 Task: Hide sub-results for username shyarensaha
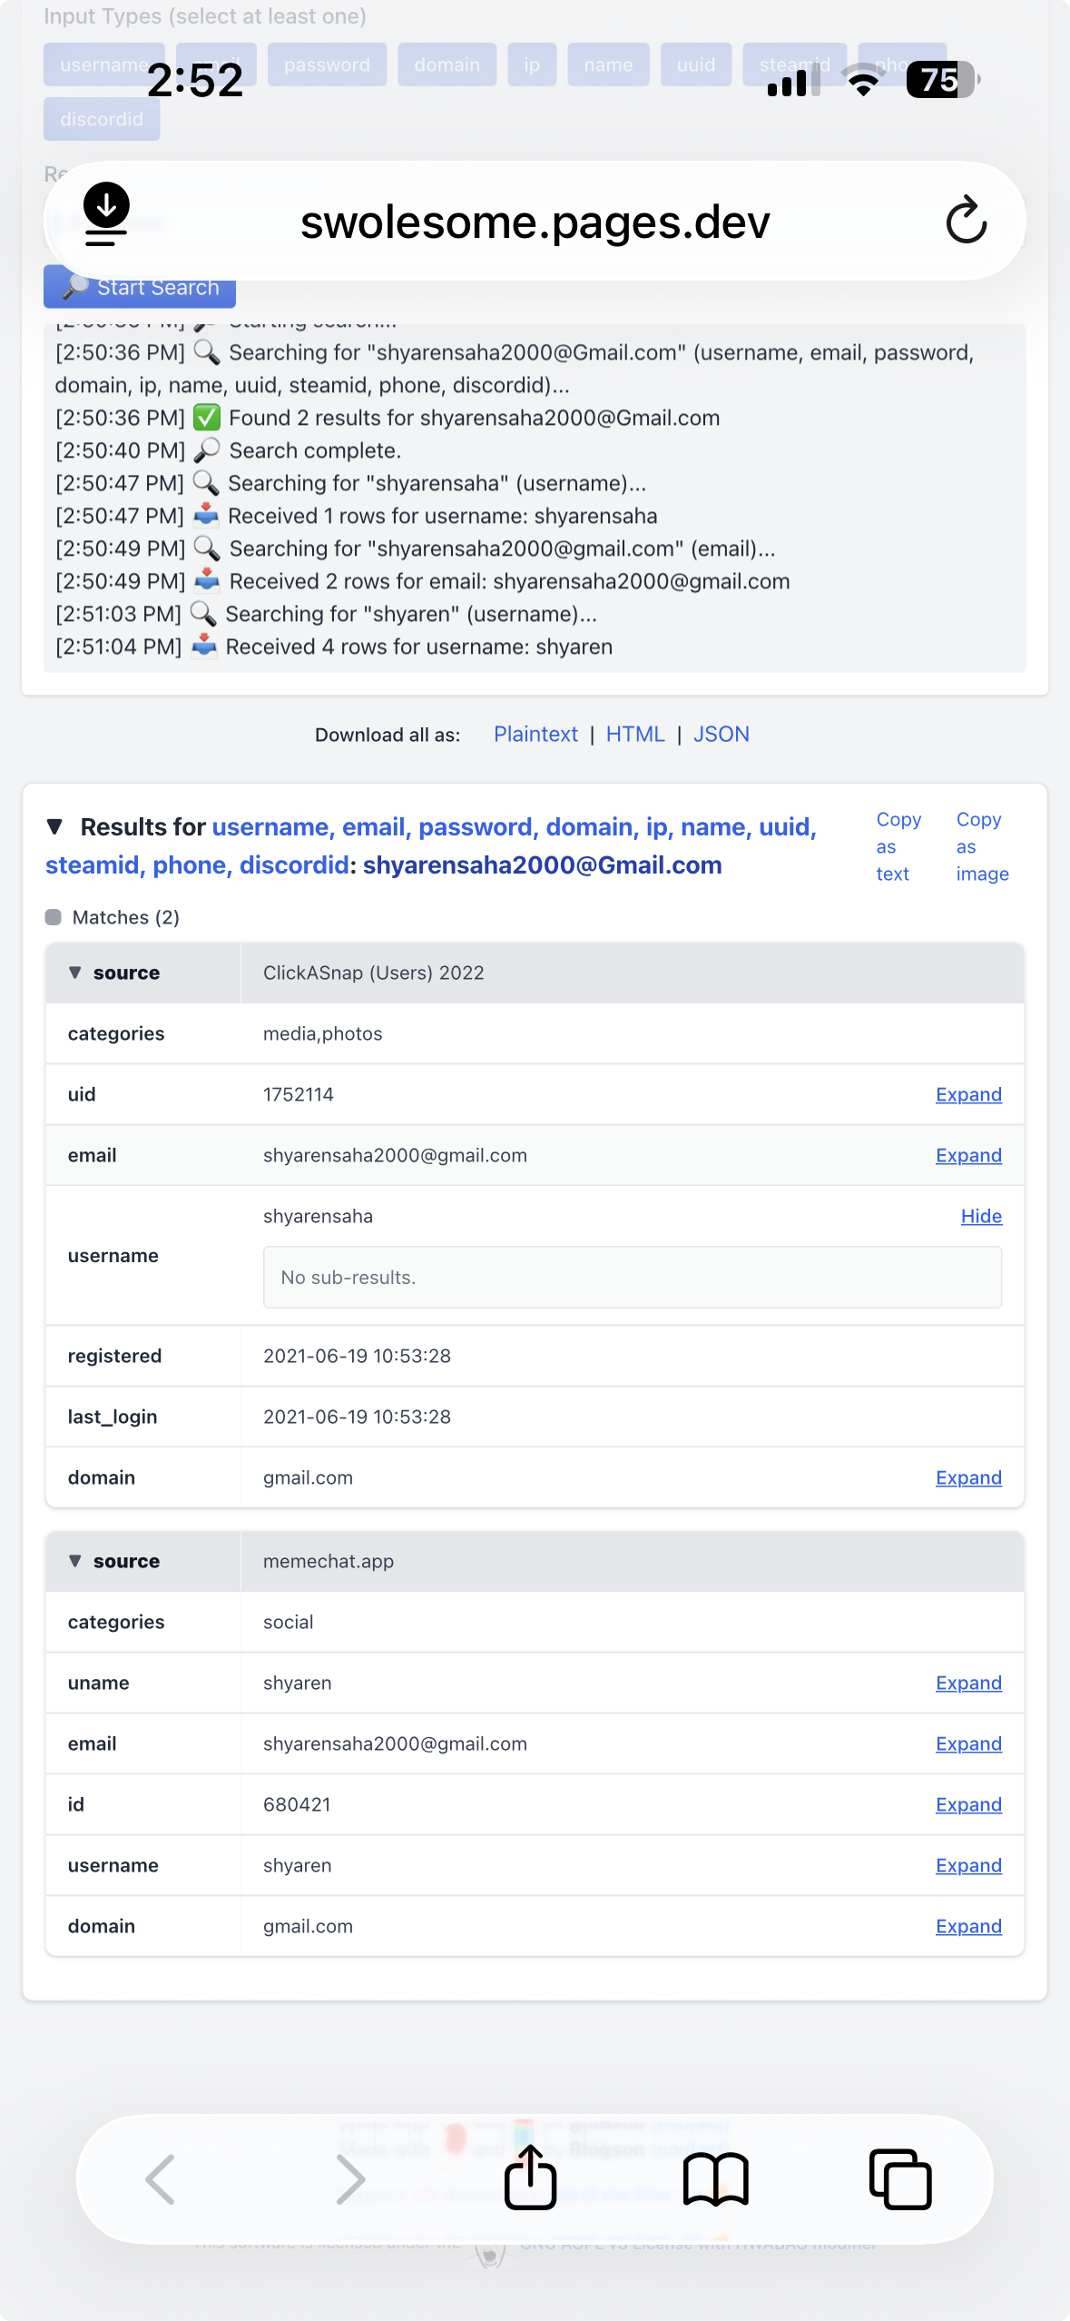981,1216
